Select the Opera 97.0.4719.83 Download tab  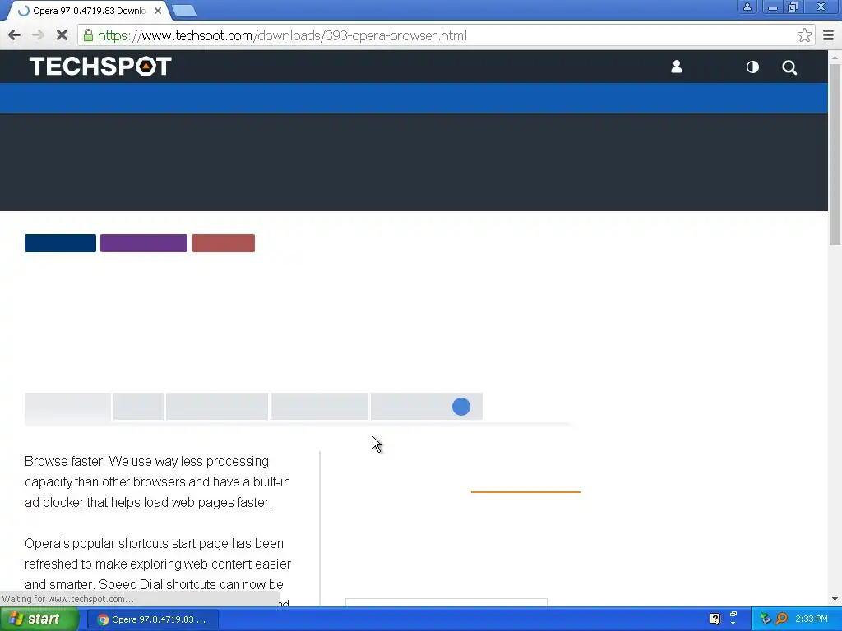pos(89,11)
